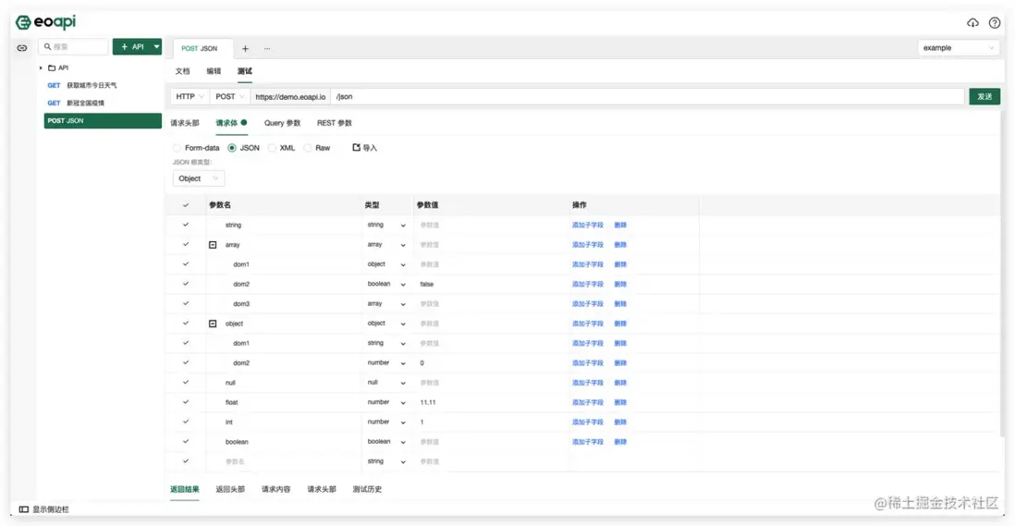This screenshot has height=526, width=1015.
Task: Expand the API folder tree arrow
Action: 41,67
